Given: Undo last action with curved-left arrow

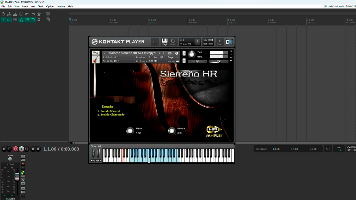Looking at the screenshot, I should (x=27, y=14).
